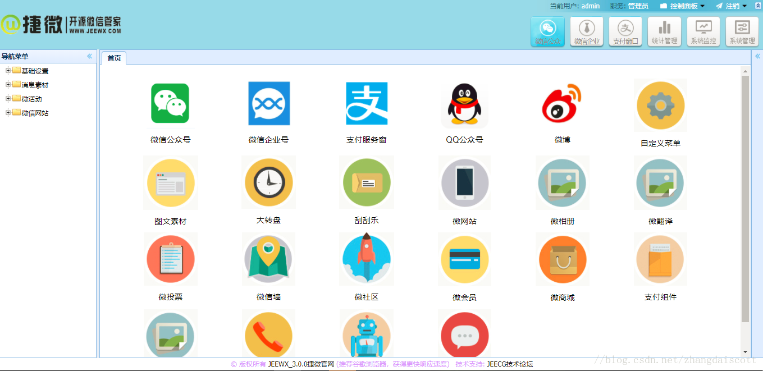Click the 管理员 role text
The height and width of the screenshot is (371, 763).
coord(638,6)
